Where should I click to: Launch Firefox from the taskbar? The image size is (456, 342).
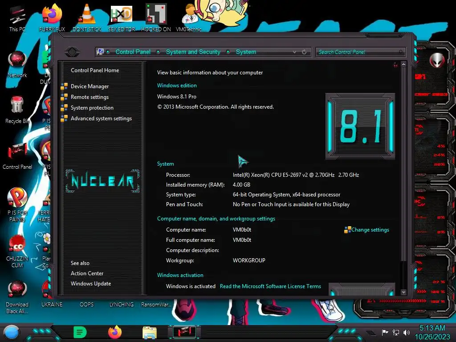[115, 332]
